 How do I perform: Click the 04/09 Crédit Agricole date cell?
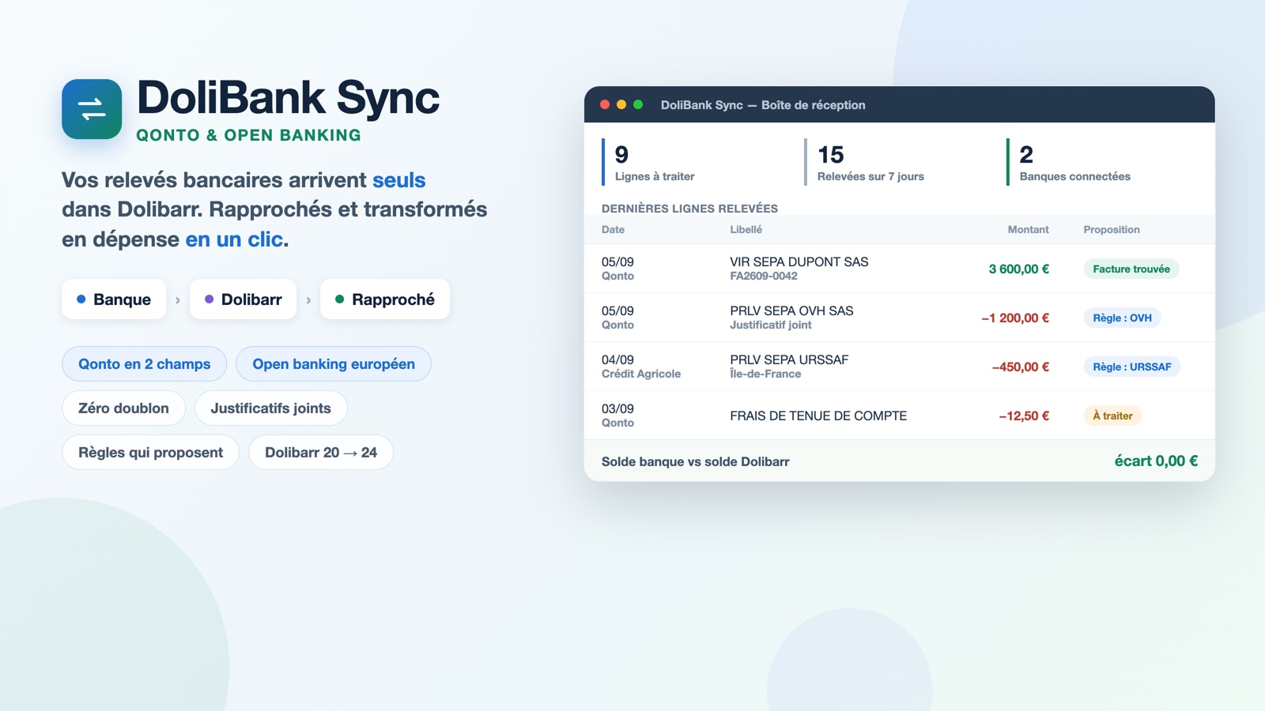click(641, 367)
